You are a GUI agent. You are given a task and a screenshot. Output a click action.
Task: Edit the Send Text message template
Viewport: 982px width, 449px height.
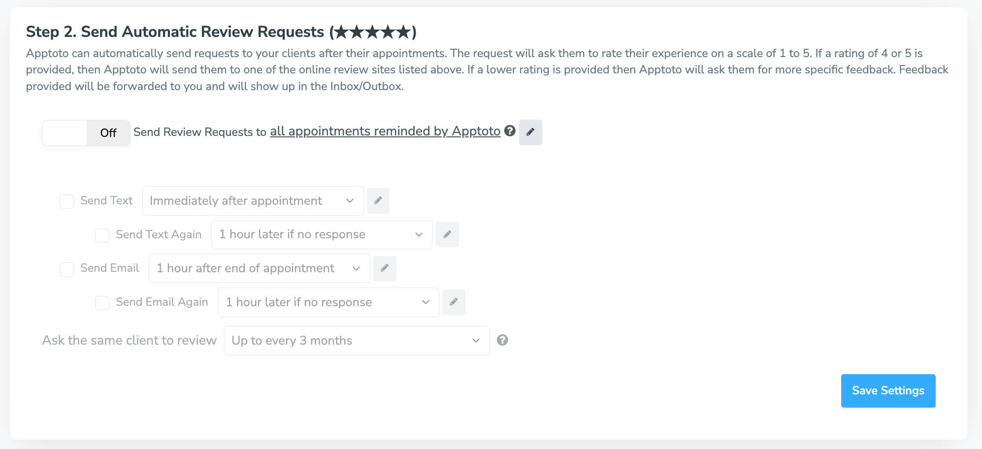[x=378, y=201]
